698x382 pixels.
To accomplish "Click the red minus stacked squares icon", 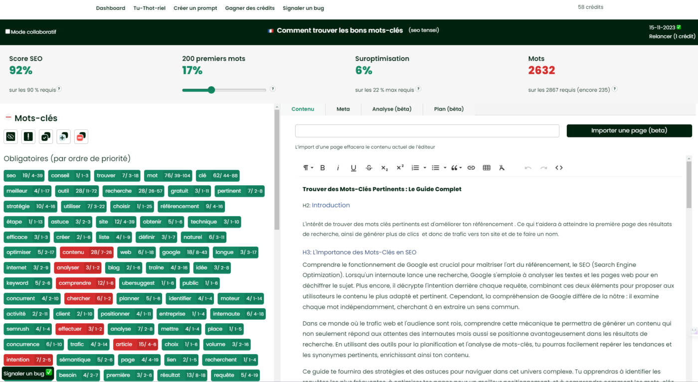I will (81, 136).
